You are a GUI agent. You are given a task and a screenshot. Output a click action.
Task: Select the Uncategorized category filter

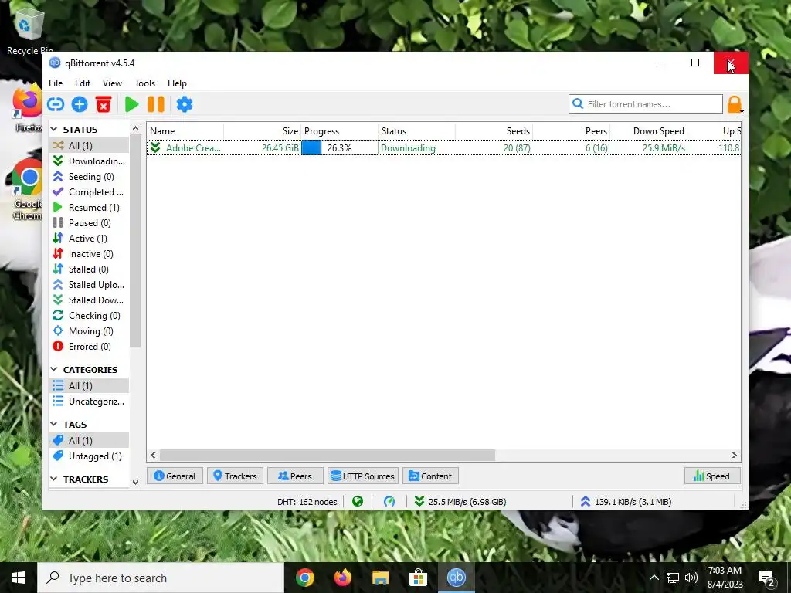click(x=90, y=402)
